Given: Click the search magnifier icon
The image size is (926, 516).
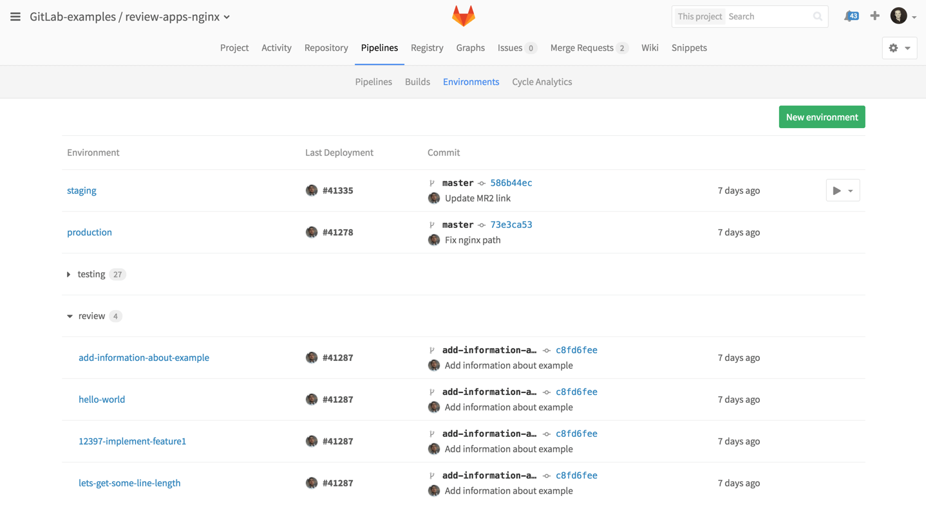Looking at the screenshot, I should [817, 17].
